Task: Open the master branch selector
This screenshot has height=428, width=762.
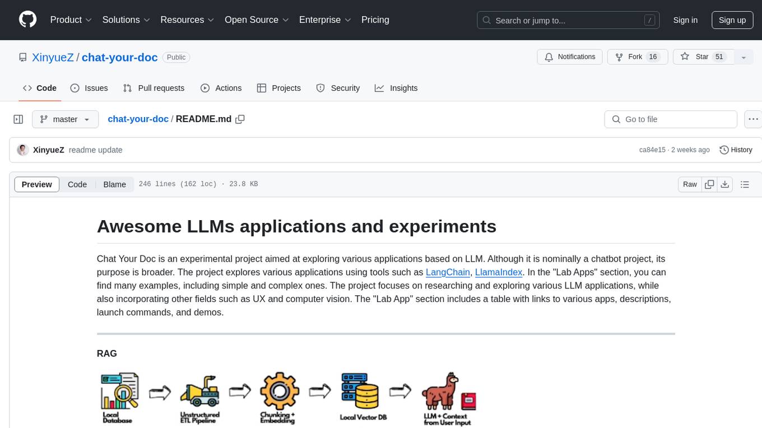Action: point(65,119)
